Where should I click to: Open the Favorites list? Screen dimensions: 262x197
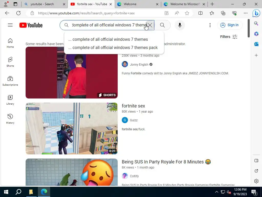point(212,13)
